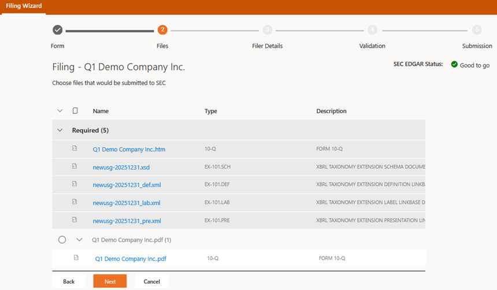Click the orange Next button
This screenshot has height=290, width=497.
110,281
